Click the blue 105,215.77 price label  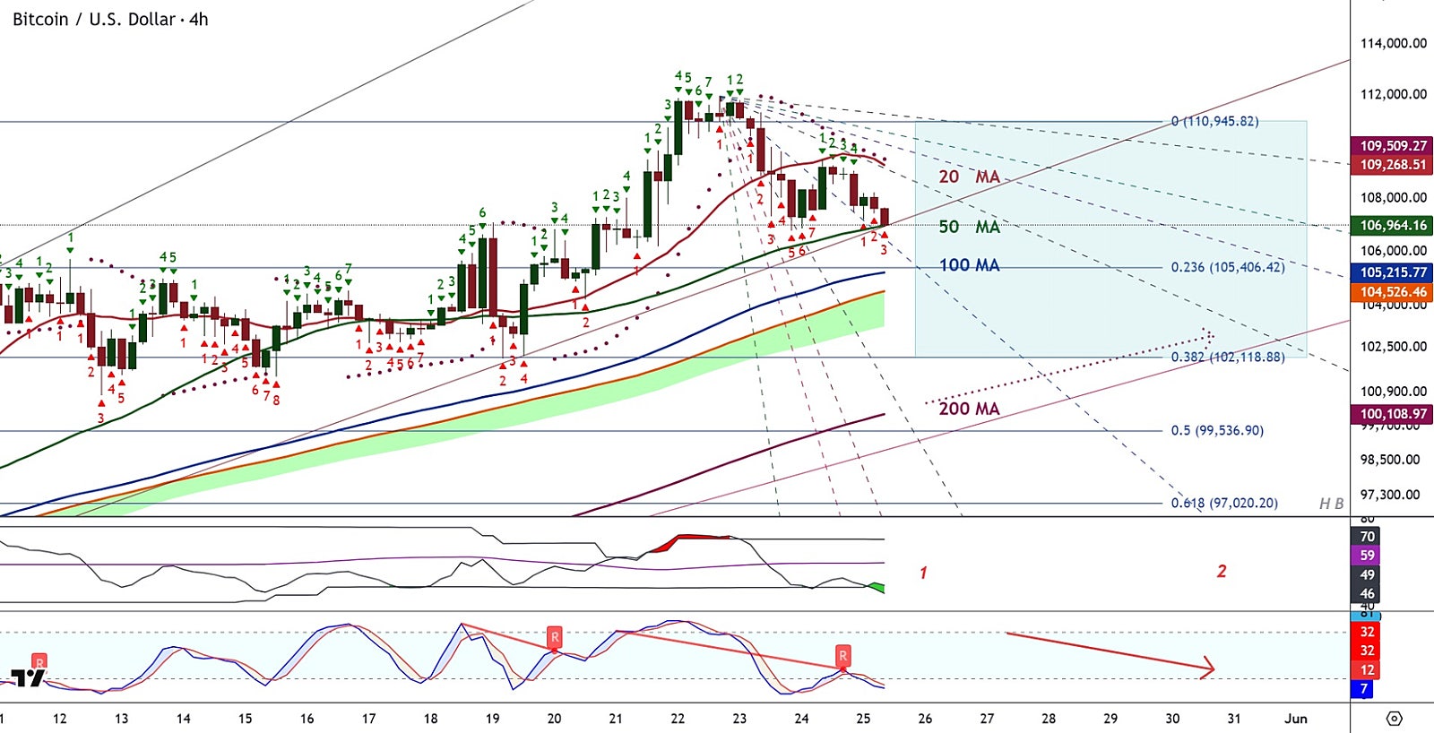1393,272
